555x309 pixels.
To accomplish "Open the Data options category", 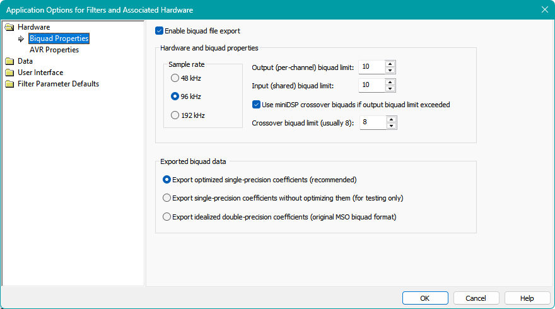I will click(25, 61).
